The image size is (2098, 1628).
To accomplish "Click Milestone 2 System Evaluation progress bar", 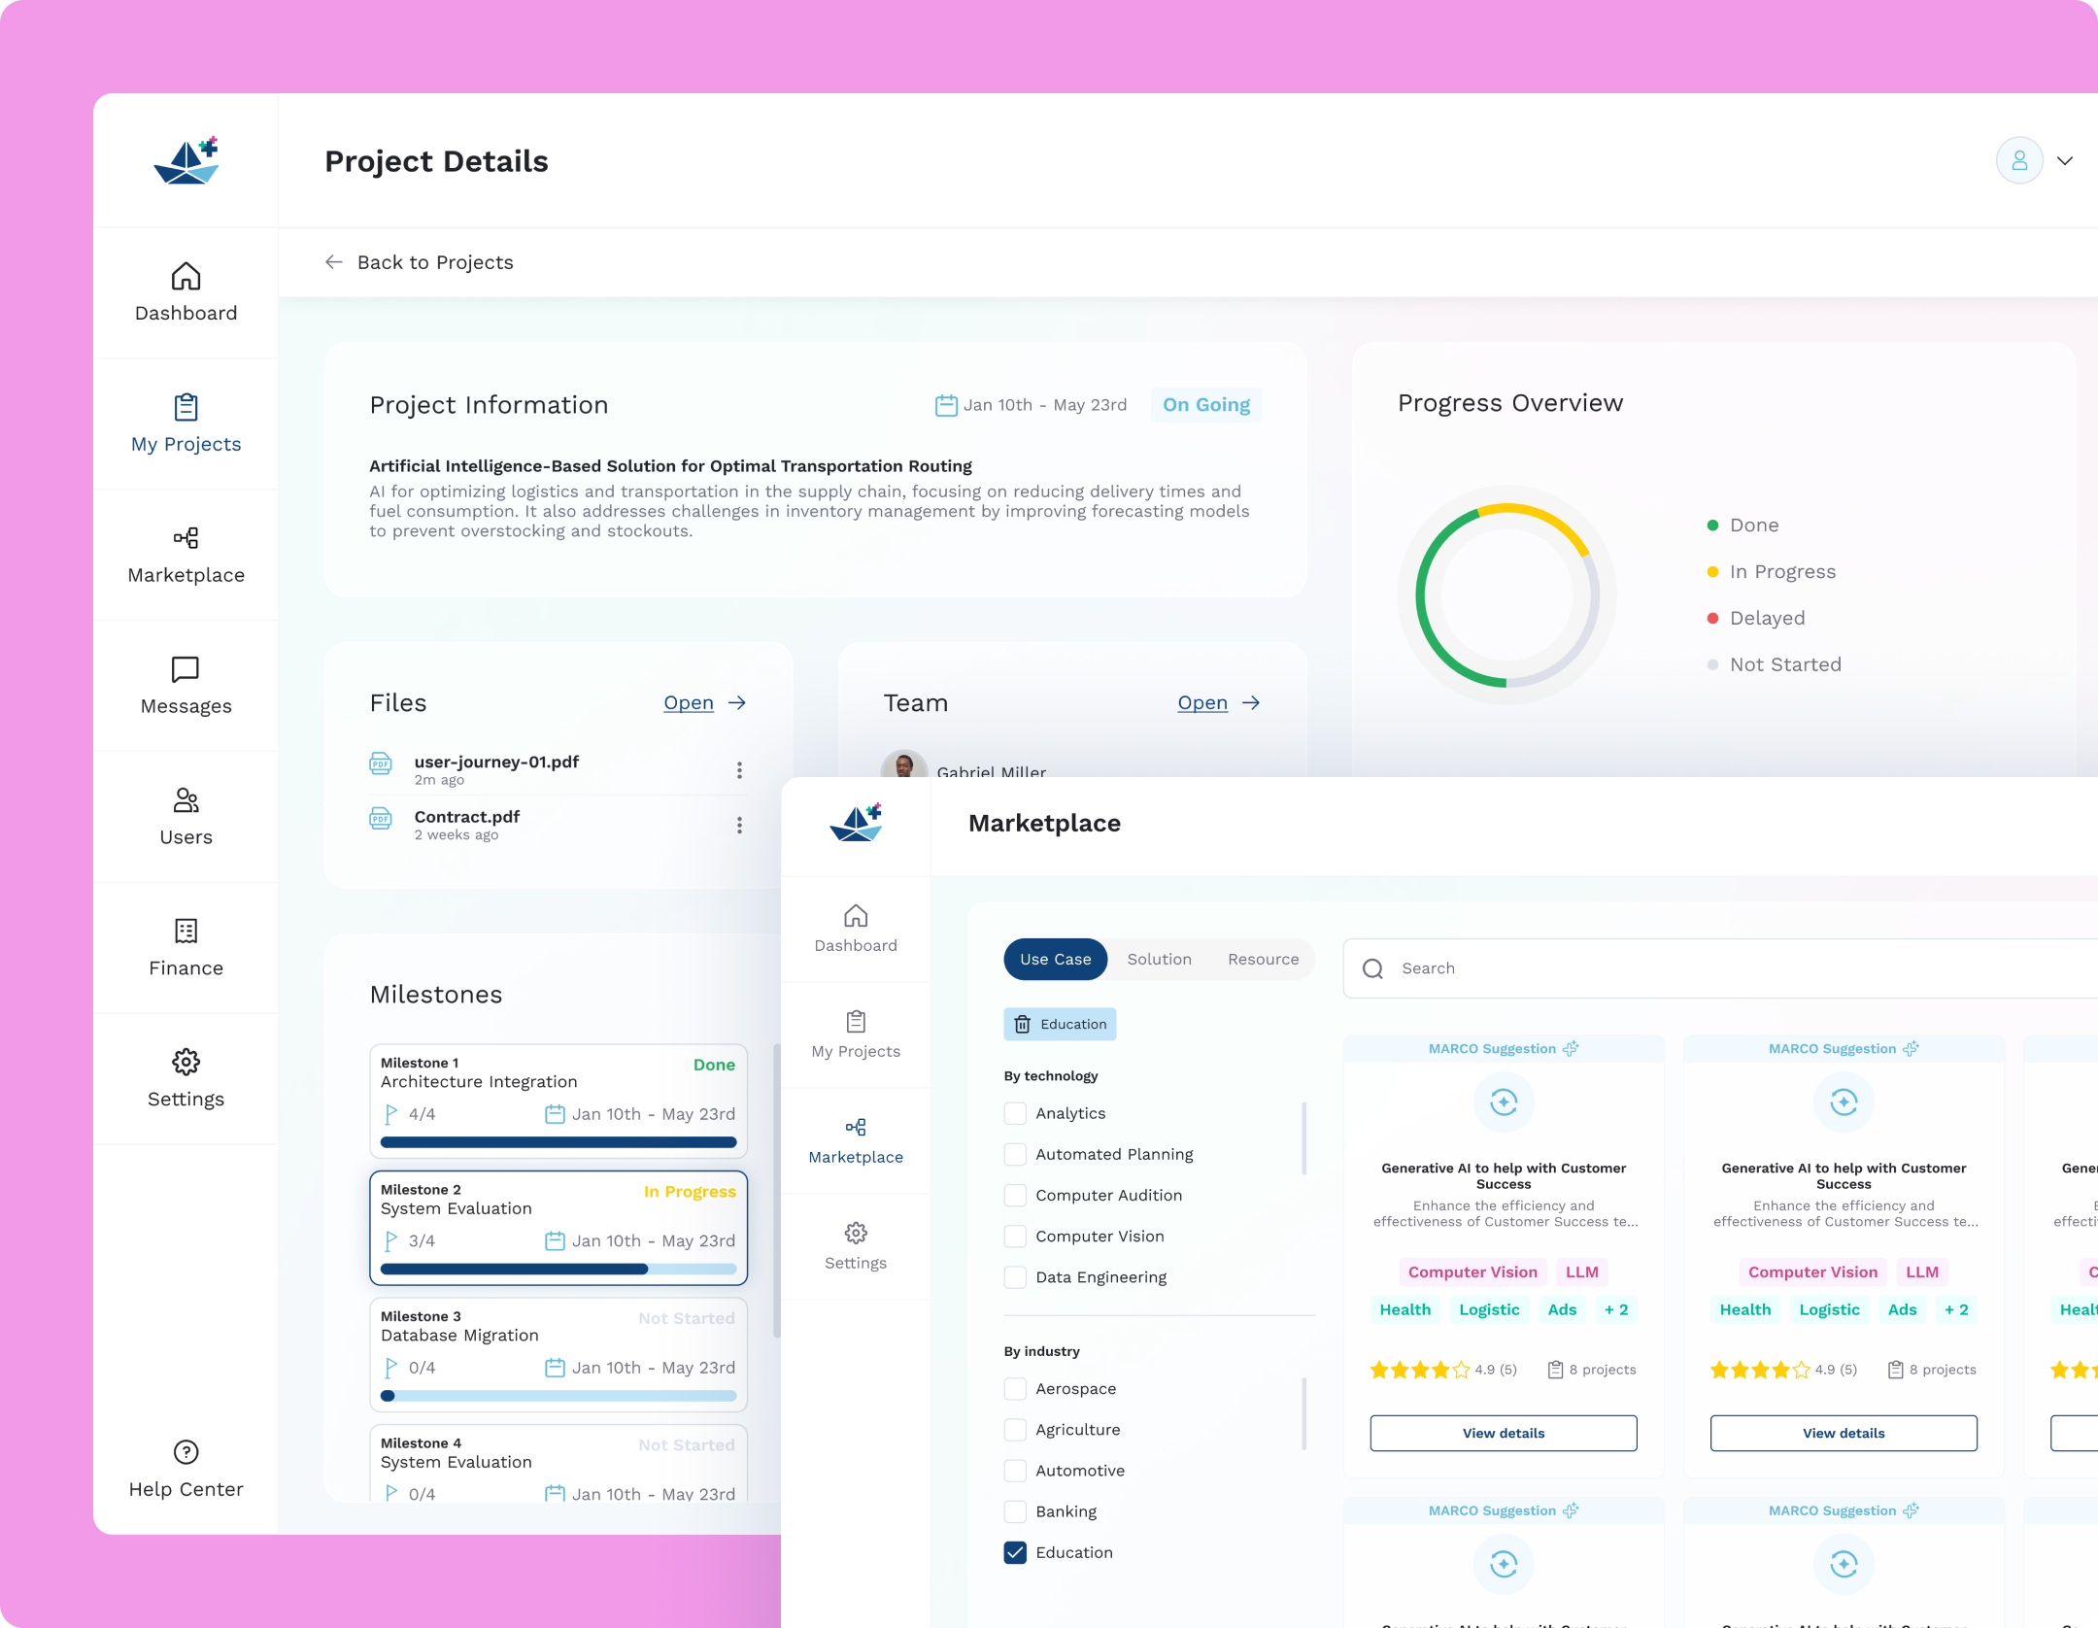I will [558, 1269].
